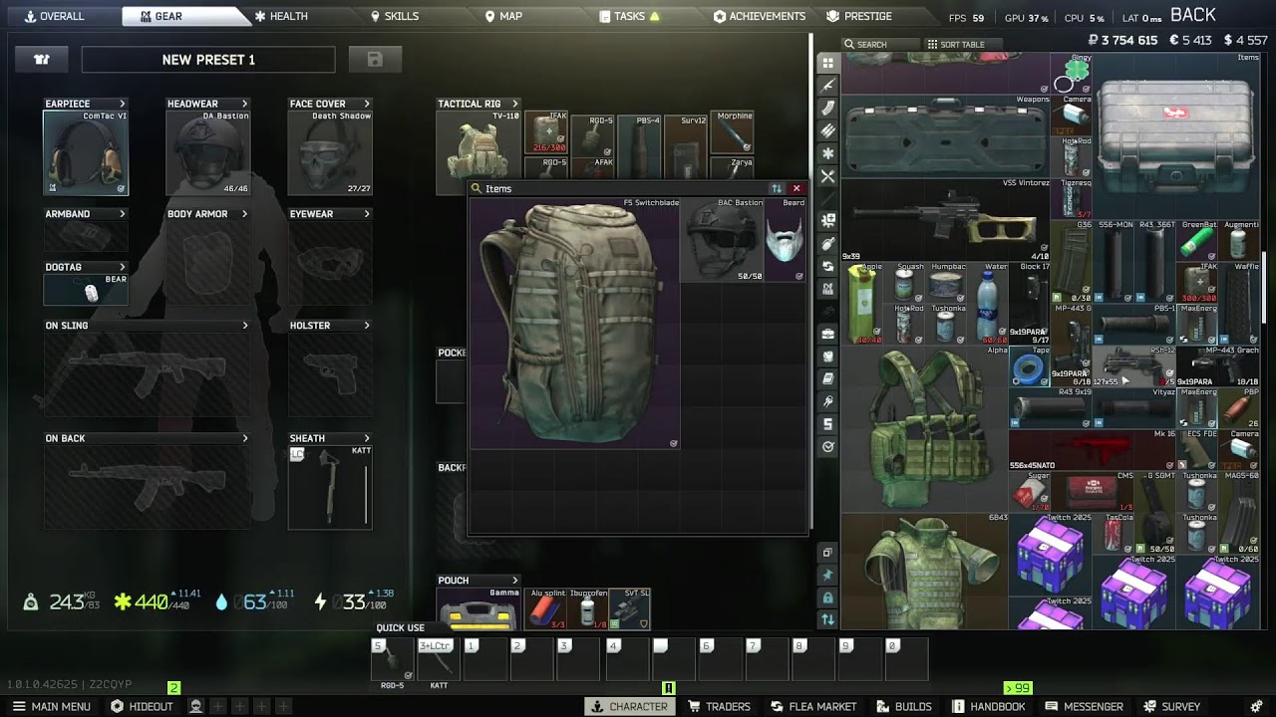Filter stash by barter arrows icon
Image resolution: width=1276 pixels, height=717 pixels.
click(x=827, y=266)
